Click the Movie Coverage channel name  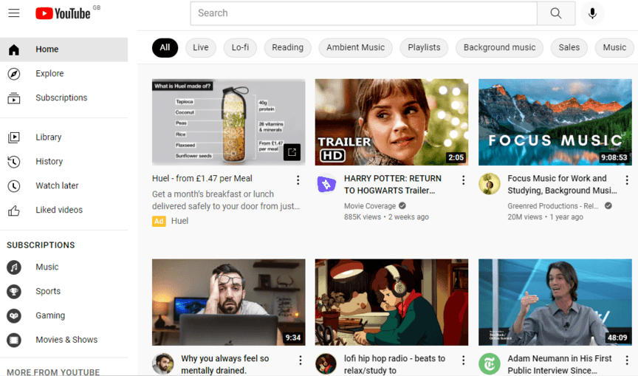pos(370,206)
